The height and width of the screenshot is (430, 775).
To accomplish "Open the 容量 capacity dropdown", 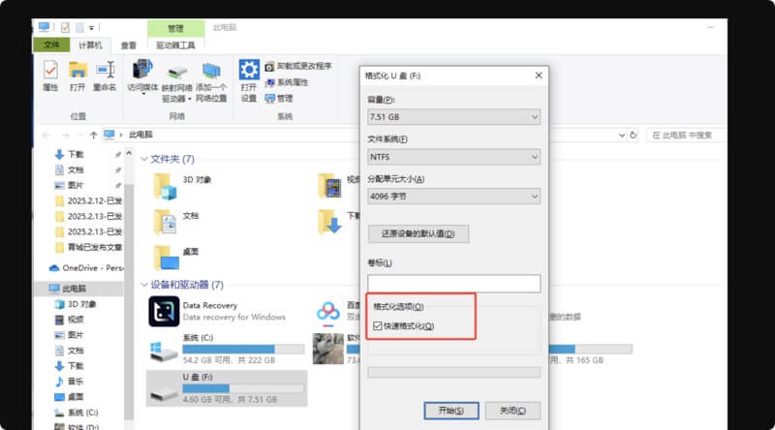I will click(453, 117).
